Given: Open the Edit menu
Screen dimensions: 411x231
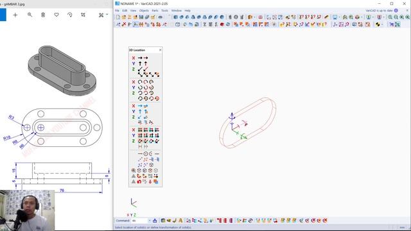Looking at the screenshot, I should point(125,11).
